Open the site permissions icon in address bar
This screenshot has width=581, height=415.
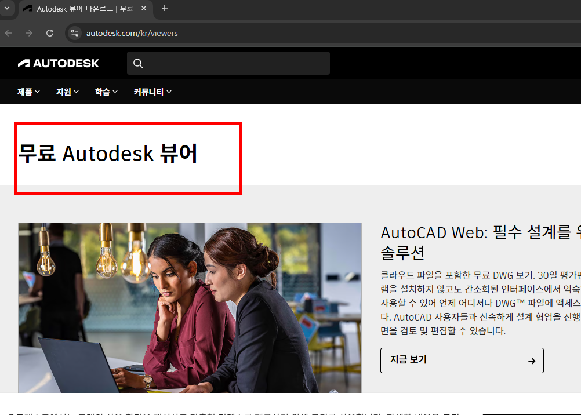pos(75,33)
